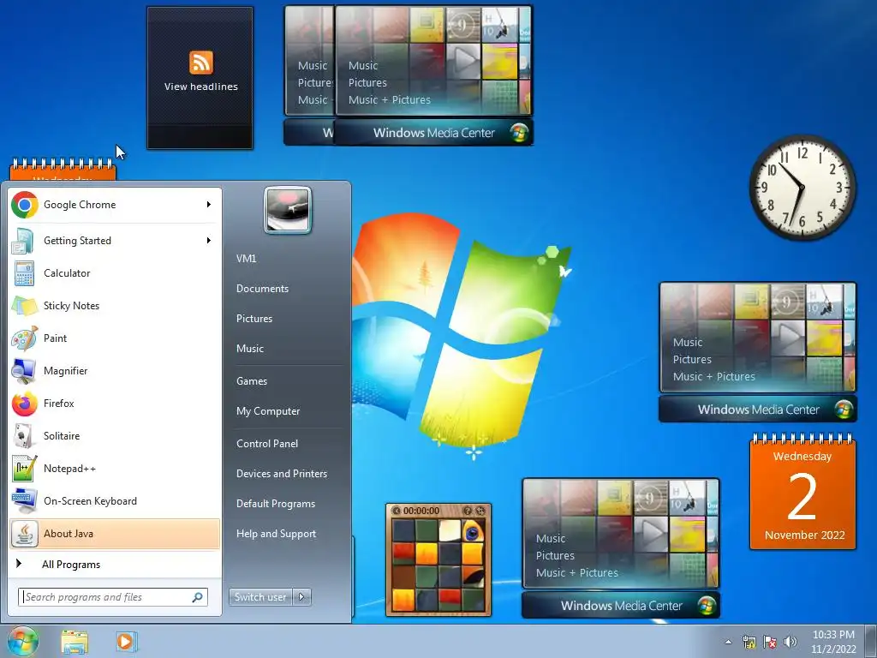Open the On-Screen Keyboard icon

(x=24, y=500)
